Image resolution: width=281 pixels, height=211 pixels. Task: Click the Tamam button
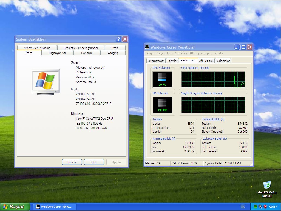(x=72, y=162)
